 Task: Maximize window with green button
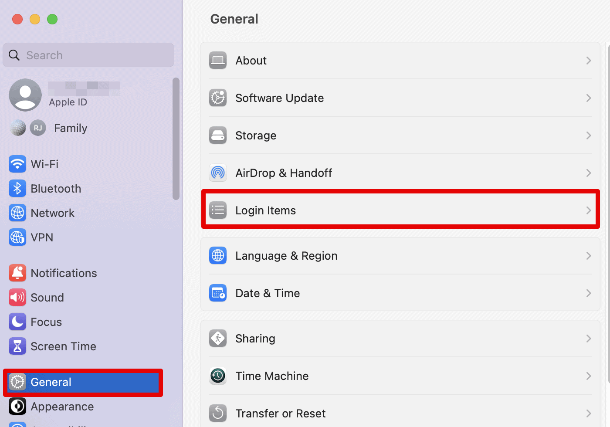52,19
